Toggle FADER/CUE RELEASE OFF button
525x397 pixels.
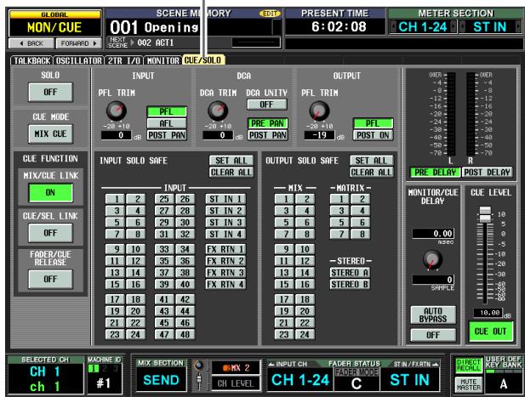coord(50,279)
